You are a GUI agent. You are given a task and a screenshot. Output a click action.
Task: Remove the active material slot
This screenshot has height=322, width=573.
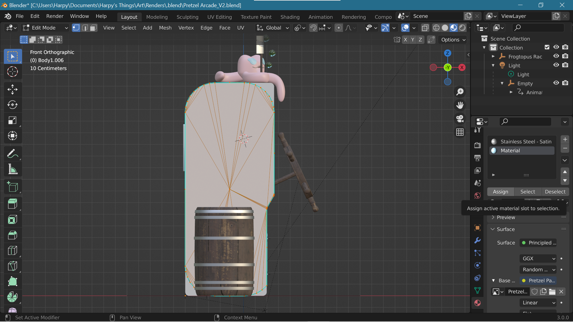pyautogui.click(x=565, y=148)
